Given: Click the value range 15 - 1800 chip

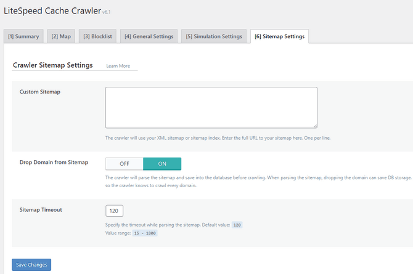Looking at the screenshot, I should pos(144,233).
